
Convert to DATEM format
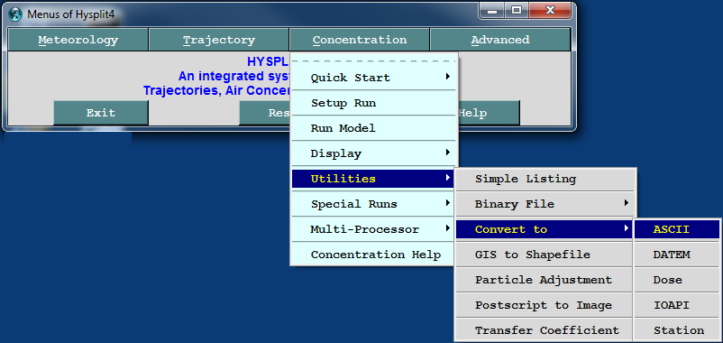677,255
